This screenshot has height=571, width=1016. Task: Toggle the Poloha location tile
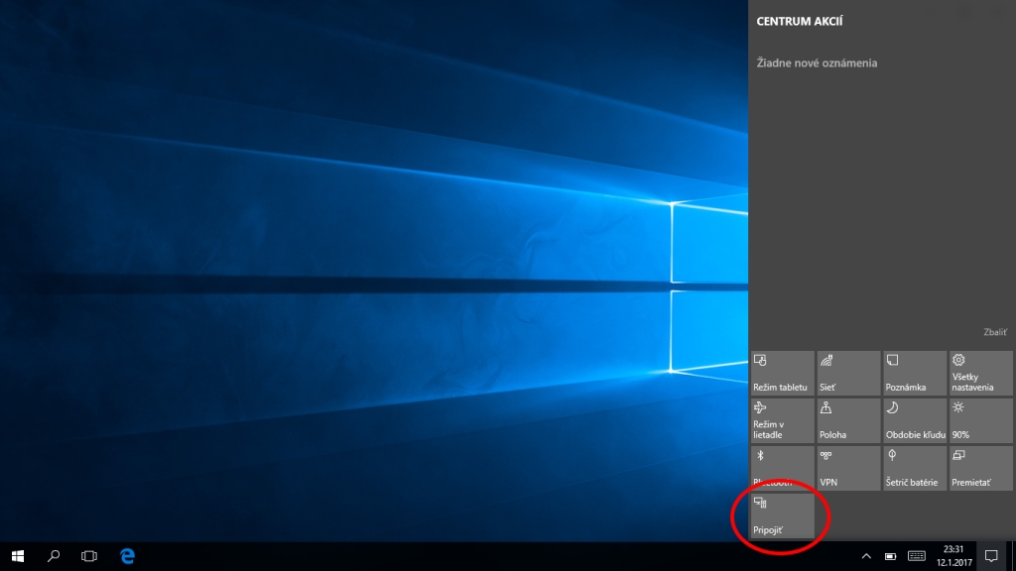pos(847,420)
